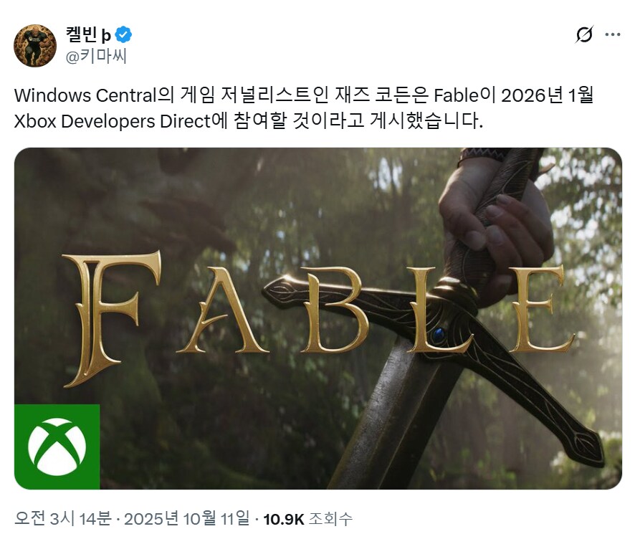
Task: Open the Fable image in full view
Action: point(318,318)
